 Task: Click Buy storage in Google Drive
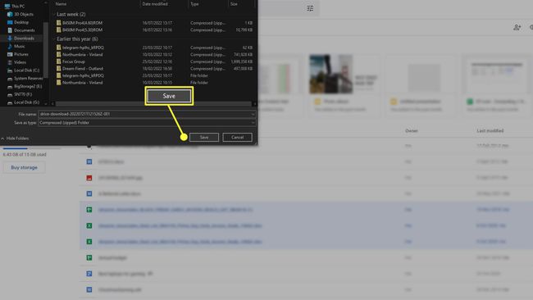coord(24,167)
